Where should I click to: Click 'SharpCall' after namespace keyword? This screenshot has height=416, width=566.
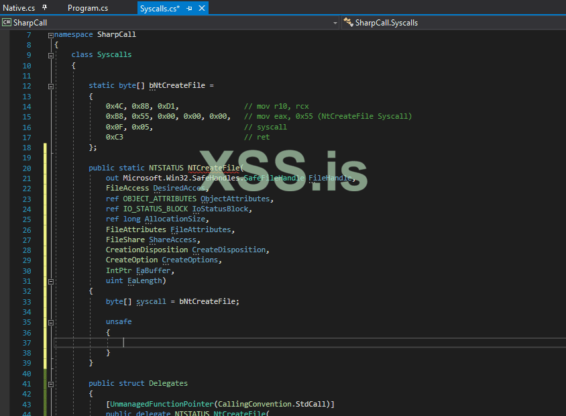[x=117, y=34]
